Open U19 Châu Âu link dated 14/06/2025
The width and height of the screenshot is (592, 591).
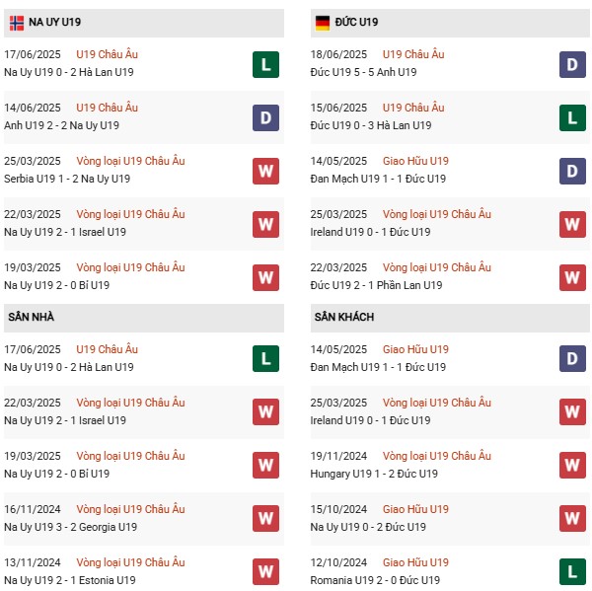point(107,108)
